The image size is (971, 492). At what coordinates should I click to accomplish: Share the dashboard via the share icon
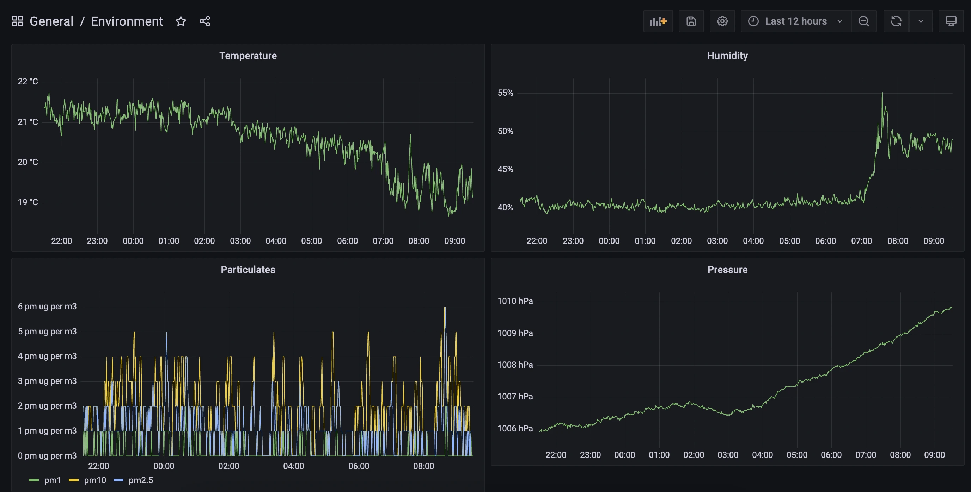pyautogui.click(x=205, y=21)
